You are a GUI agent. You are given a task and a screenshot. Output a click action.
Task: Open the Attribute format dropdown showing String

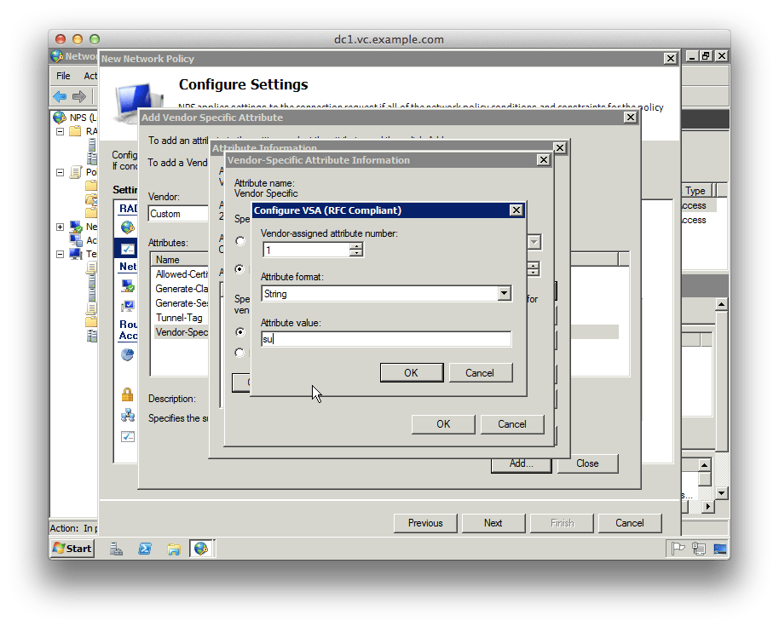[503, 293]
